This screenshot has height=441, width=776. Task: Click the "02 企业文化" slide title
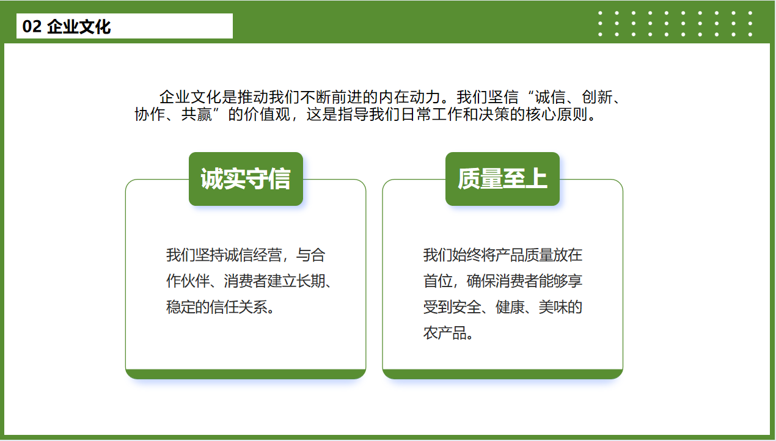(x=67, y=26)
